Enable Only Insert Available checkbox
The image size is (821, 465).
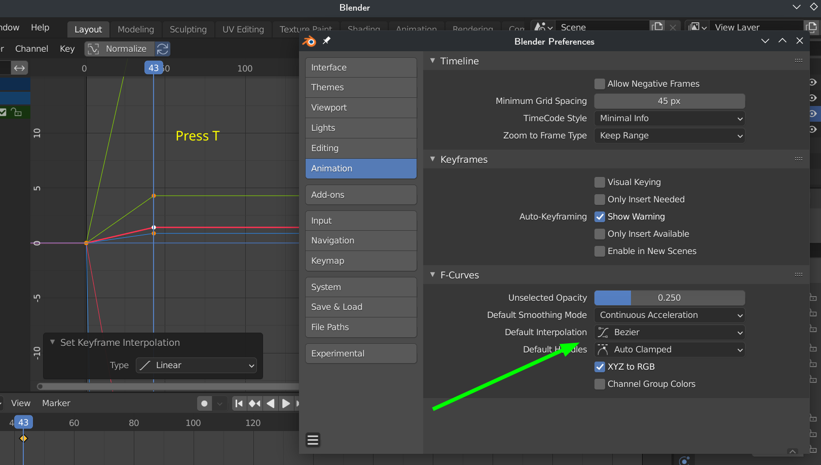(600, 234)
